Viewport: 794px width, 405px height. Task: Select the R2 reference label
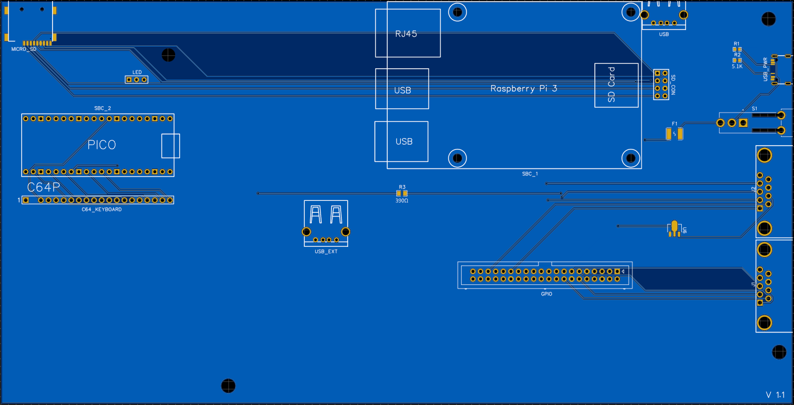click(737, 55)
